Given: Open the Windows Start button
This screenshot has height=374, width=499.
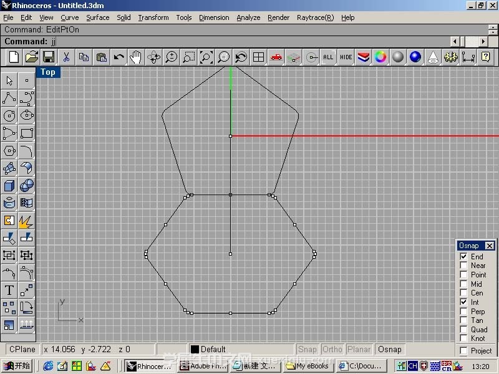Looking at the screenshot, I should pos(17,366).
